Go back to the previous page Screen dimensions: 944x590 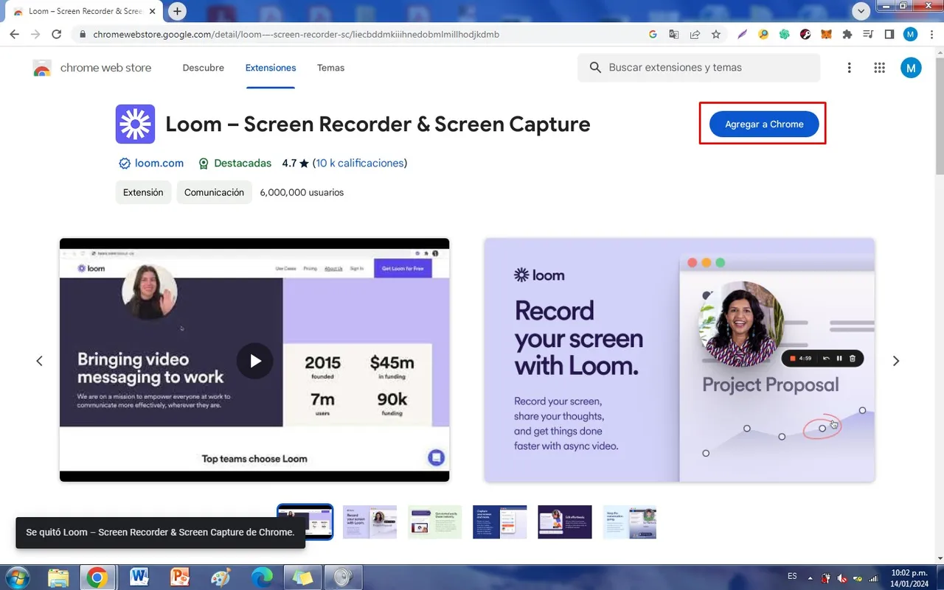coord(14,34)
